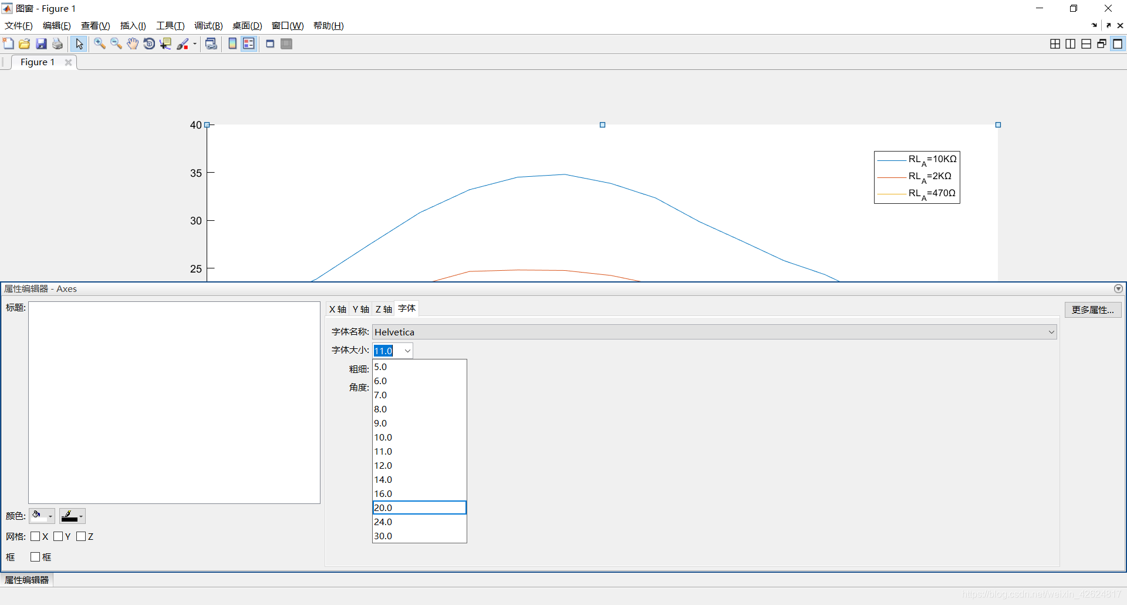The image size is (1127, 605).
Task: Enable the X grid checkbox
Action: [35, 536]
